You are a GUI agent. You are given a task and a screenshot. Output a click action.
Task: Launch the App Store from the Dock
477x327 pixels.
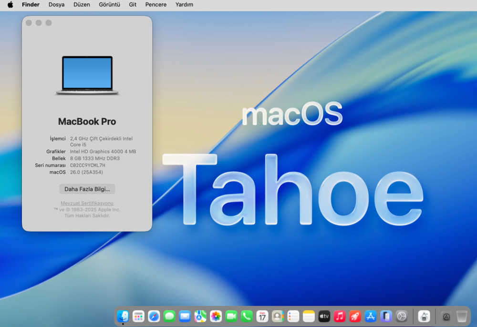[x=371, y=317]
